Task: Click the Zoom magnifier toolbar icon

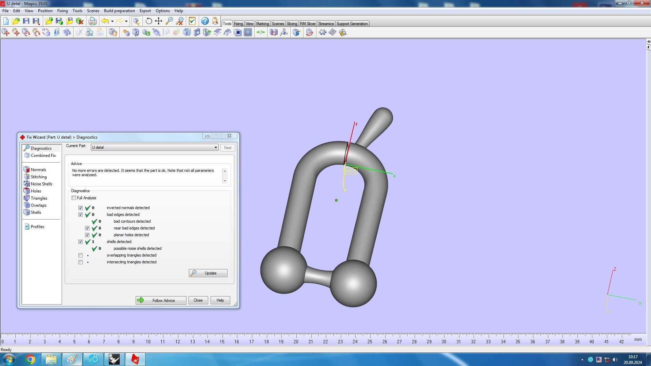Action: point(169,21)
